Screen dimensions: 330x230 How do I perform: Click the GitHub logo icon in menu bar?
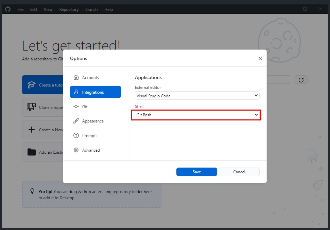point(8,9)
